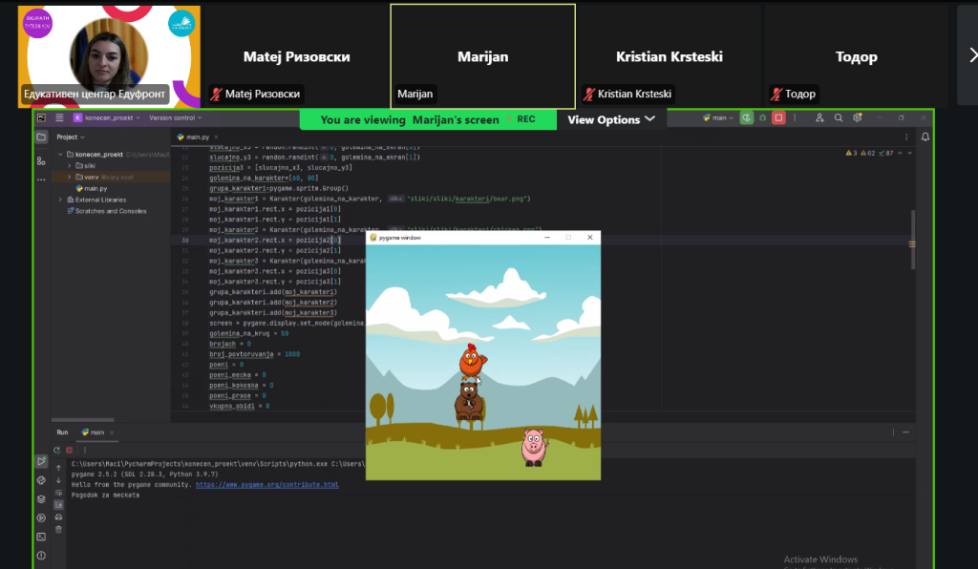Image resolution: width=978 pixels, height=569 pixels.
Task: Clear console output with trash icon
Action: pos(59,529)
